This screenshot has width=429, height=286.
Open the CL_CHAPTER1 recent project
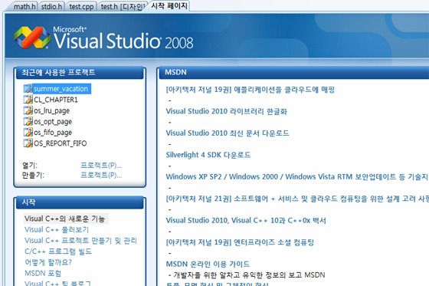point(56,100)
